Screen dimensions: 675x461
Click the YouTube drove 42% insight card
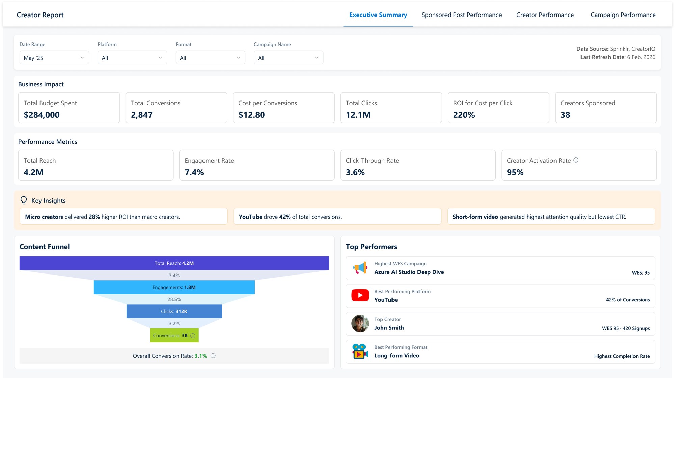337,217
